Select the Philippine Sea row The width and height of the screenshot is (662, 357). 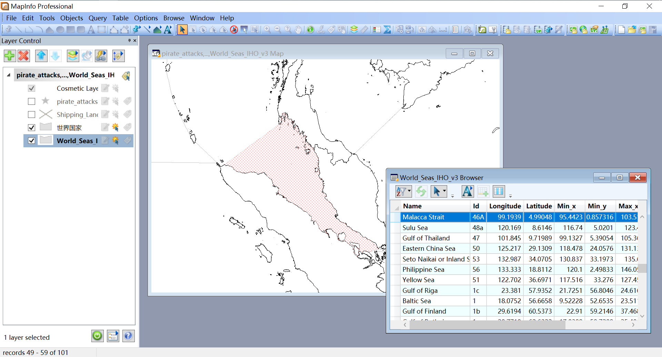pyautogui.click(x=514, y=269)
